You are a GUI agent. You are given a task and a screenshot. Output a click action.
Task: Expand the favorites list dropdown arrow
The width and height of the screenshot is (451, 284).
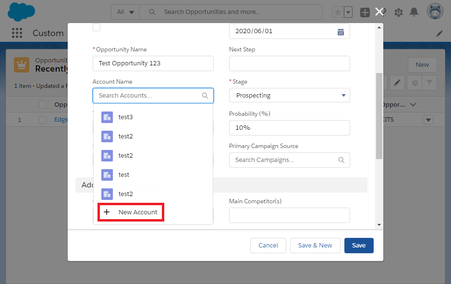coord(348,12)
